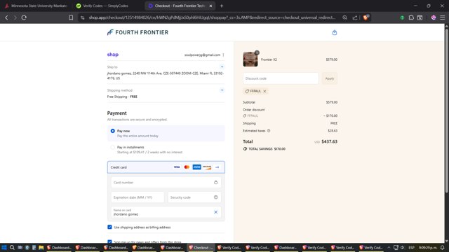
Task: Reload the checkout page
Action: coord(24,17)
